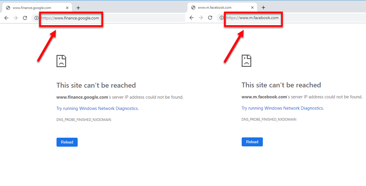The width and height of the screenshot is (366, 186).
Task: View site information icon for m.facebook.com
Action: pyautogui.click(x=221, y=18)
